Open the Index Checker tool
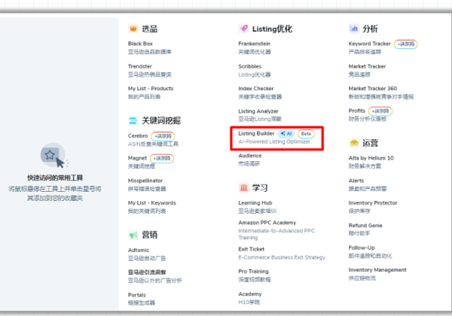Viewport: 452px width, 316px height. (x=256, y=88)
